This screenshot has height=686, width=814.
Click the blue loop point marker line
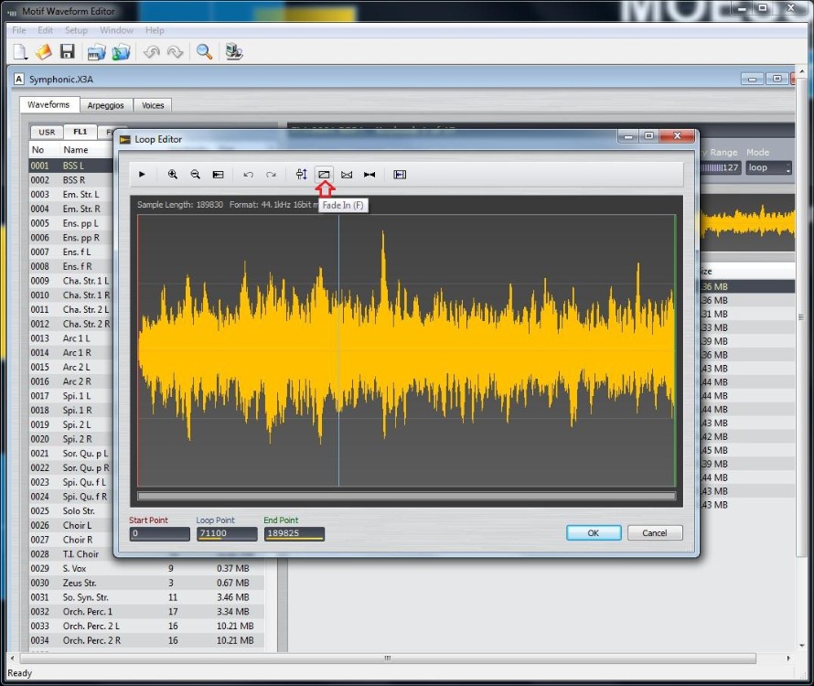coord(339,350)
